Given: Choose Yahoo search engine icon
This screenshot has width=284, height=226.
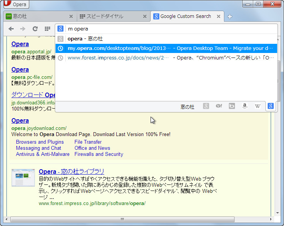Looking at the screenshot, I should [219, 106].
